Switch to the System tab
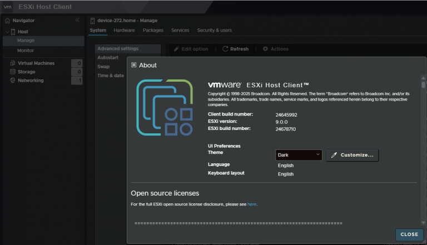The width and height of the screenshot is (427, 245). pos(98,30)
